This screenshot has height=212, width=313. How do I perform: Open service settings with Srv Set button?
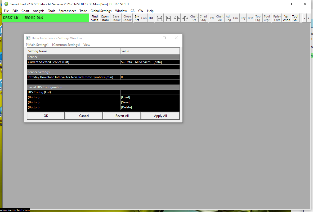pyautogui.click(x=137, y=18)
